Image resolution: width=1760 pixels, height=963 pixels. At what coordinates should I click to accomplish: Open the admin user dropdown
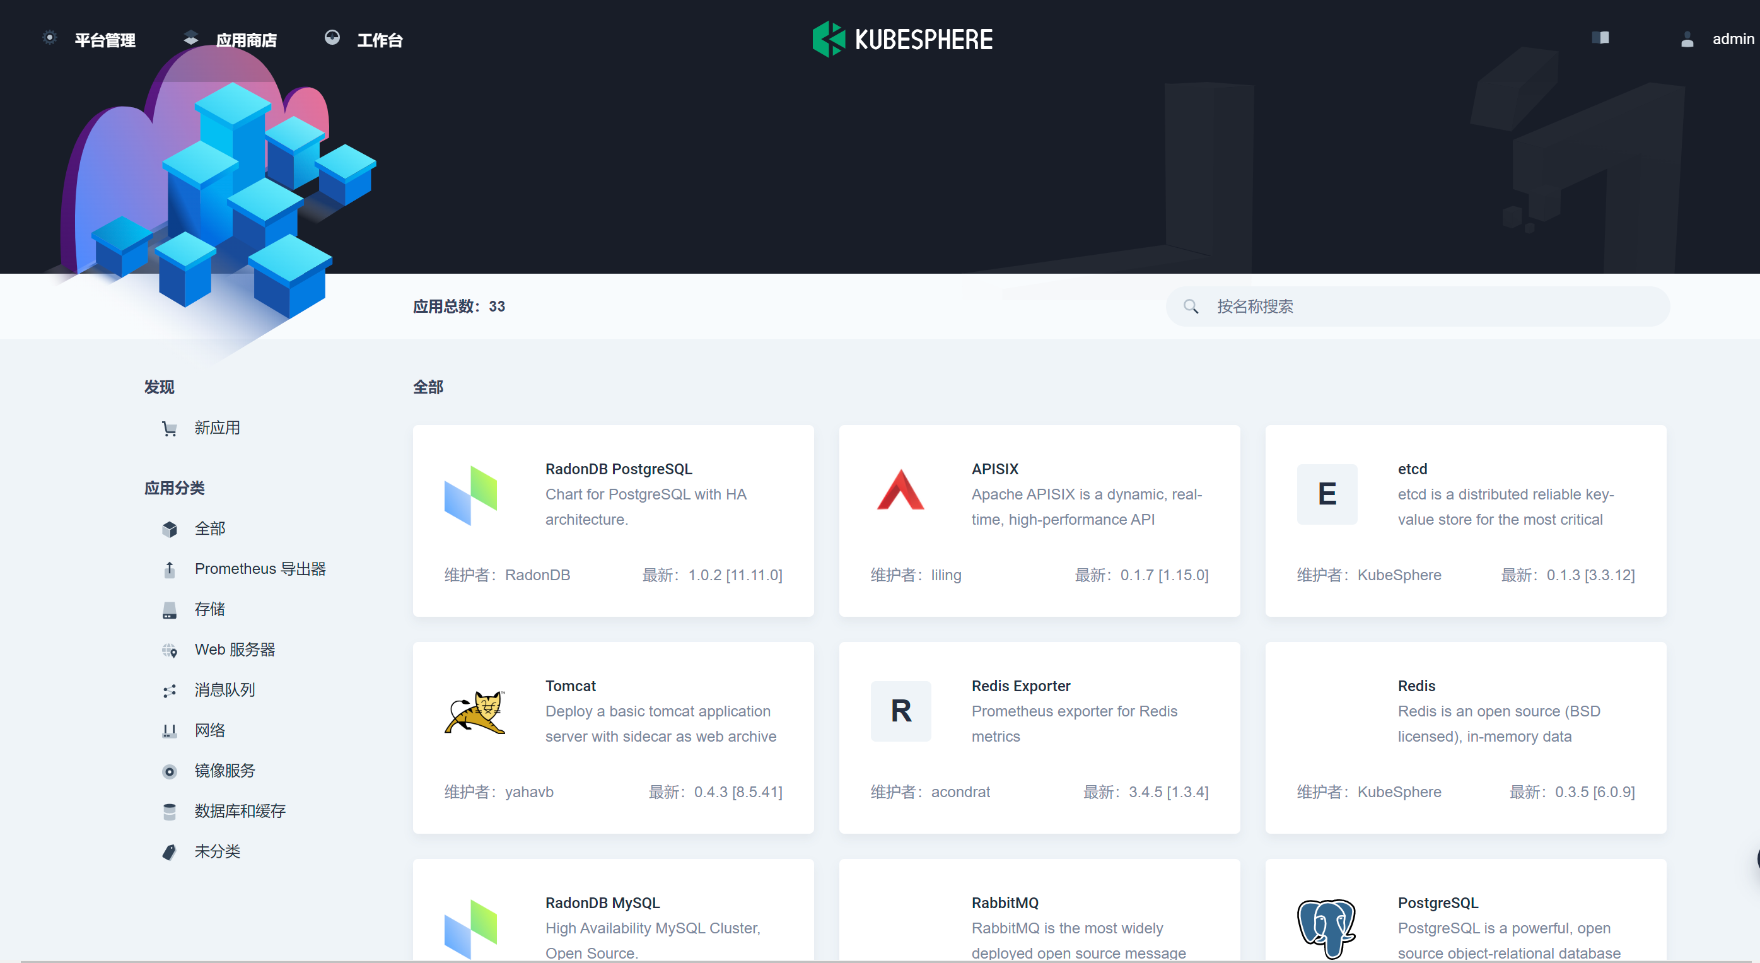pos(1732,39)
